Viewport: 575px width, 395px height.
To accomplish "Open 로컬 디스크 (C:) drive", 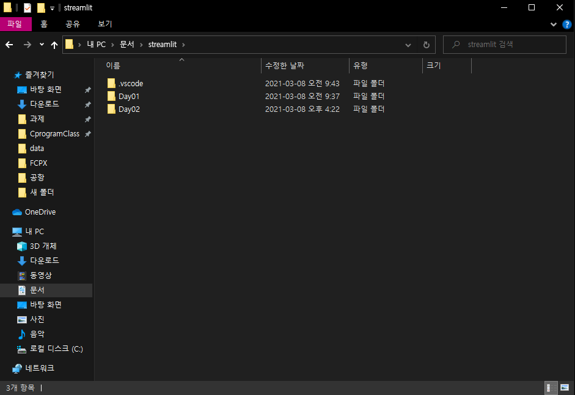I will 56,349.
